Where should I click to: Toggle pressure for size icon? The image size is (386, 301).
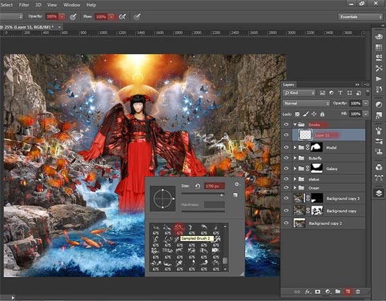(x=137, y=17)
